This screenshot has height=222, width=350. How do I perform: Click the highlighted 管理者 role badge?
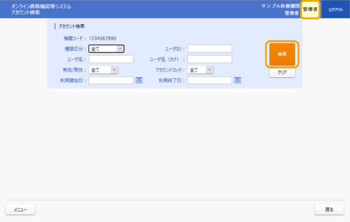click(310, 9)
